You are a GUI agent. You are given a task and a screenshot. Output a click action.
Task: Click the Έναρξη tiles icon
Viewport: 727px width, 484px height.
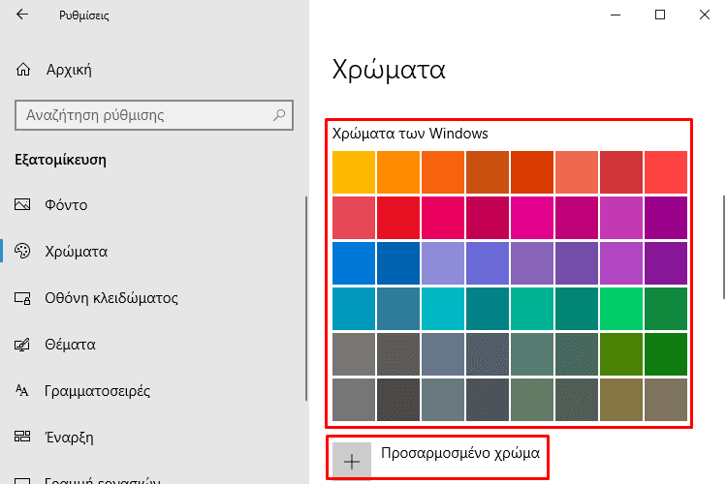click(x=22, y=437)
